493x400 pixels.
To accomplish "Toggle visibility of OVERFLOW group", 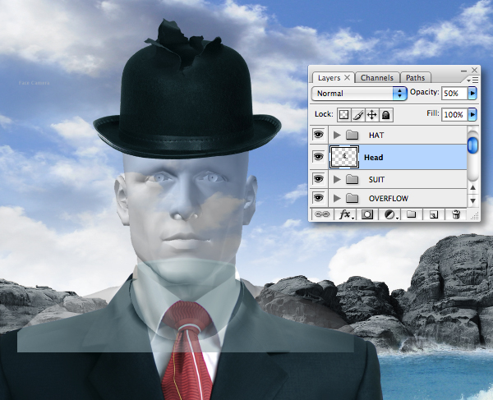I will tap(318, 198).
